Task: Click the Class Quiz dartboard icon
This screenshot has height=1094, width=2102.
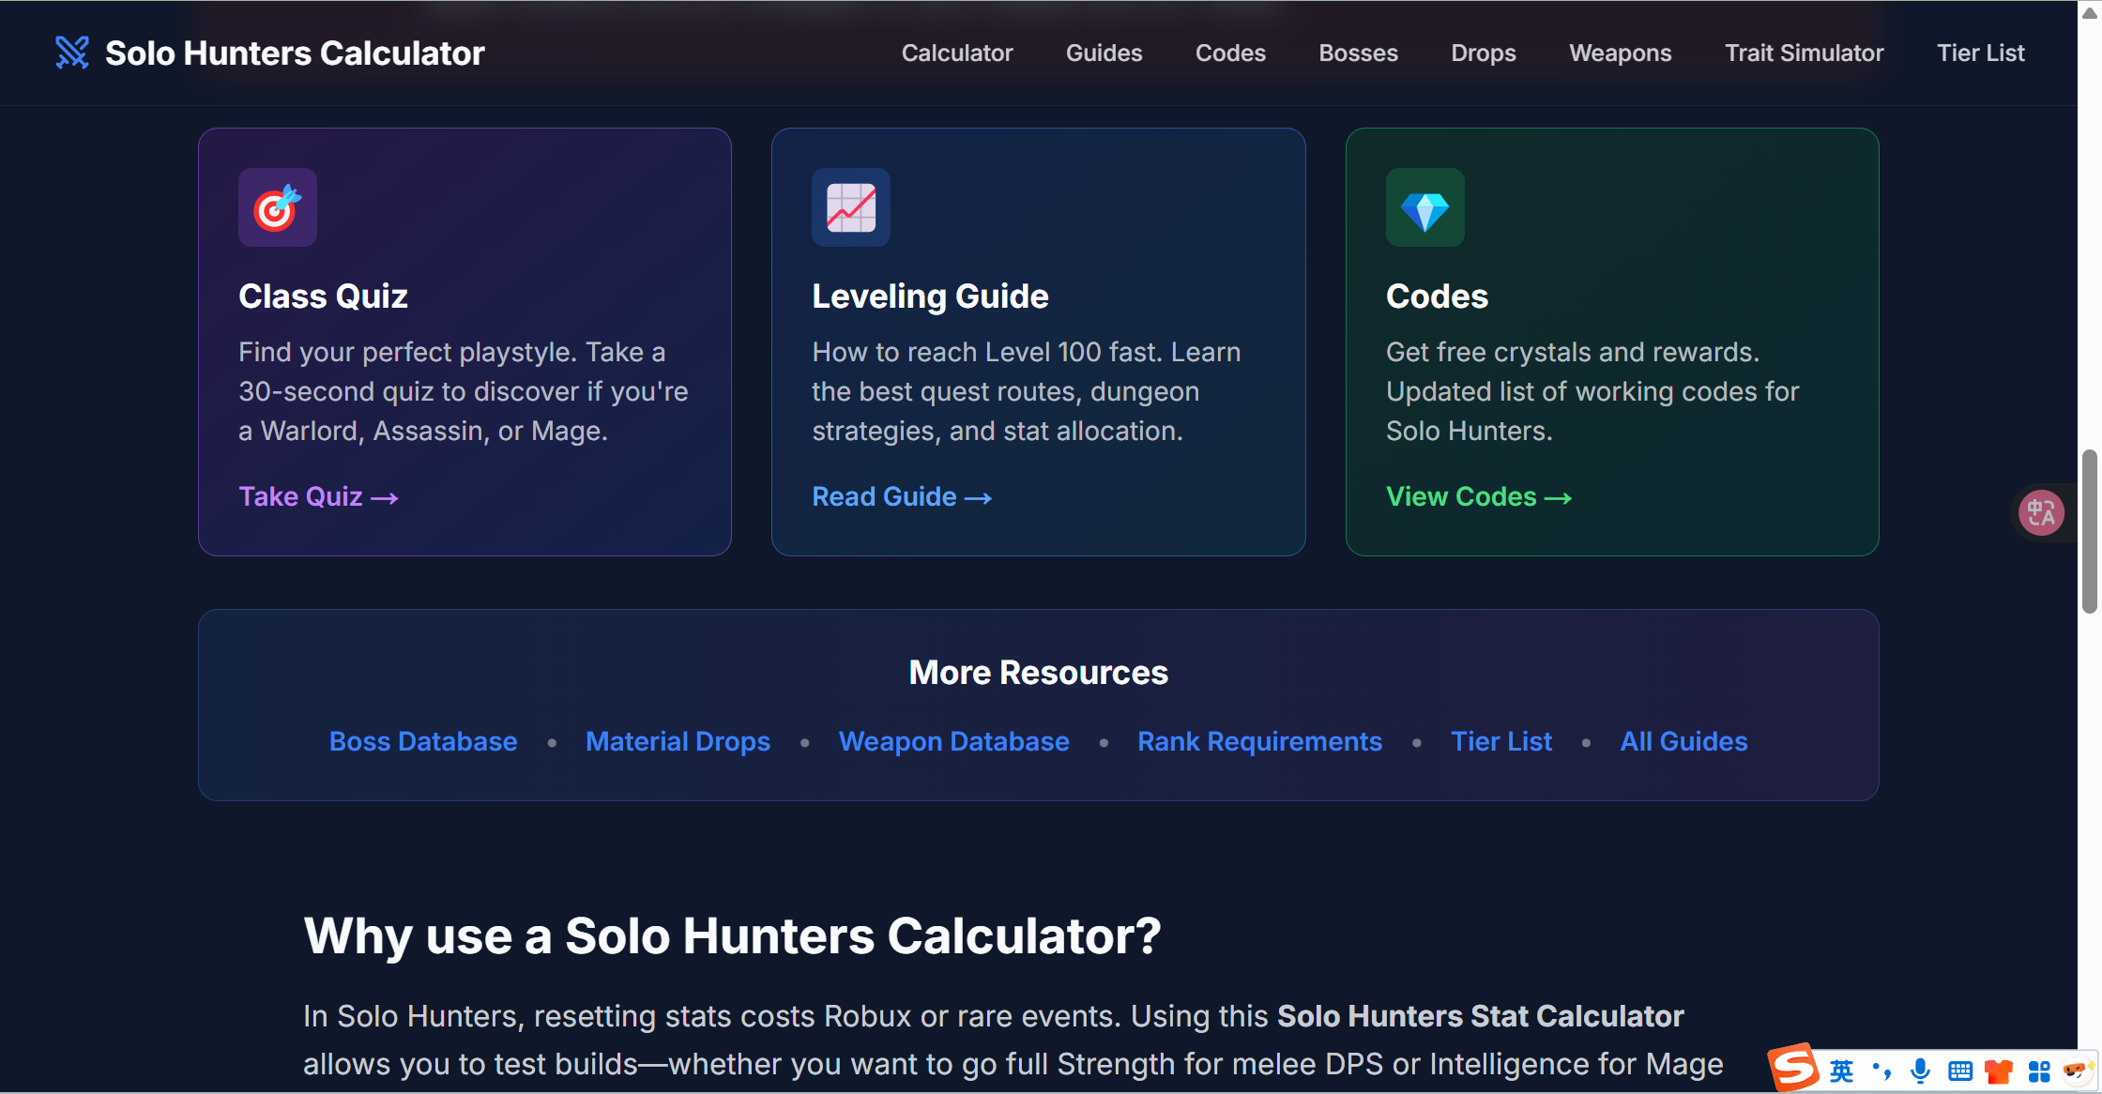Action: pyautogui.click(x=278, y=207)
